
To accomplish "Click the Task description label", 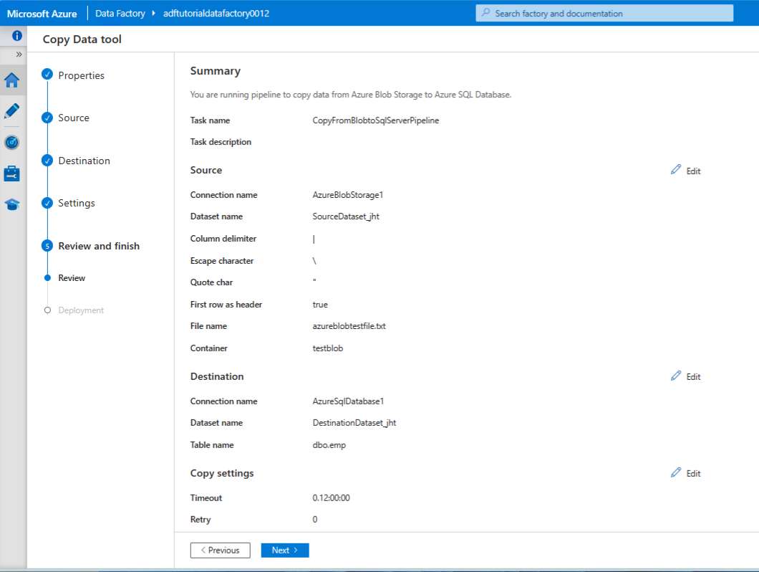I will coord(221,141).
